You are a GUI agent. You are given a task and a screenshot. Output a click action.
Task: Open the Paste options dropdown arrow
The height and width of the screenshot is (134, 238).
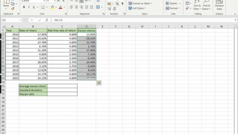tap(6, 9)
